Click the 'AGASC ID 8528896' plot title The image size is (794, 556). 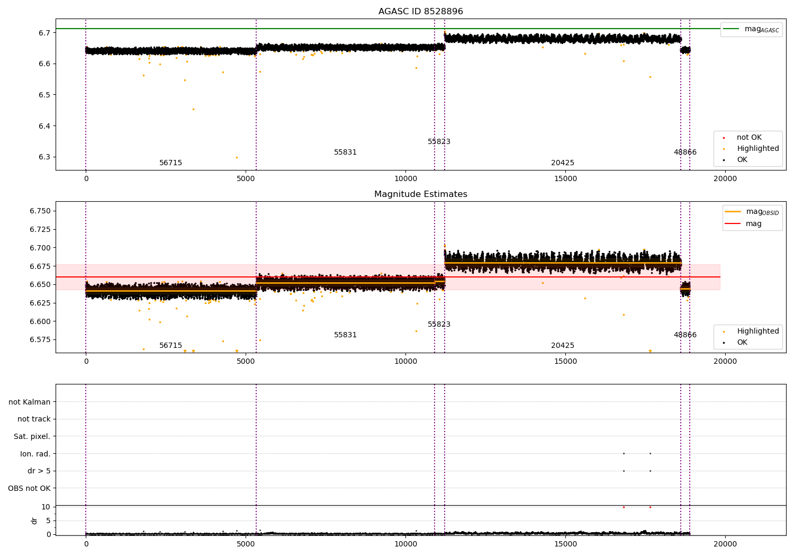pyautogui.click(x=420, y=12)
